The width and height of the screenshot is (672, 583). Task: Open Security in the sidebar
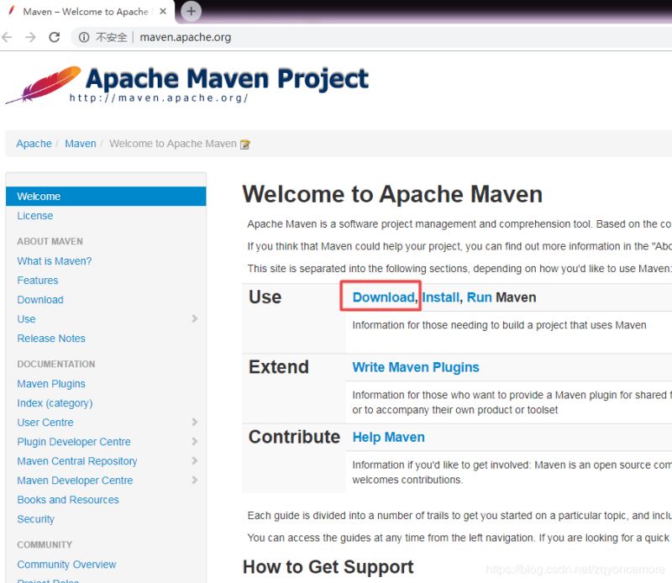point(36,519)
